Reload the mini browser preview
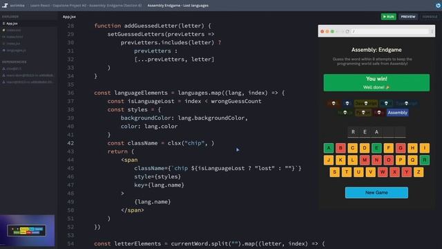 click(x=347, y=31)
